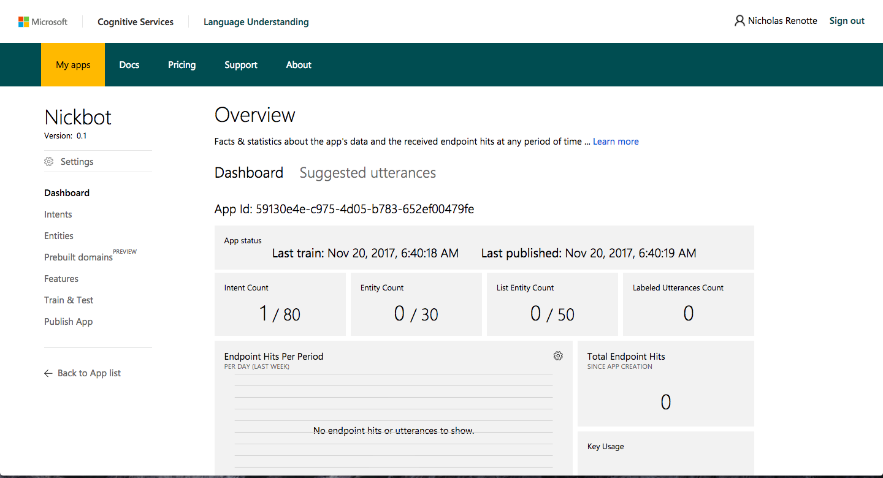The image size is (883, 478).
Task: Click the Labeled Utterances Count card
Action: click(x=689, y=305)
